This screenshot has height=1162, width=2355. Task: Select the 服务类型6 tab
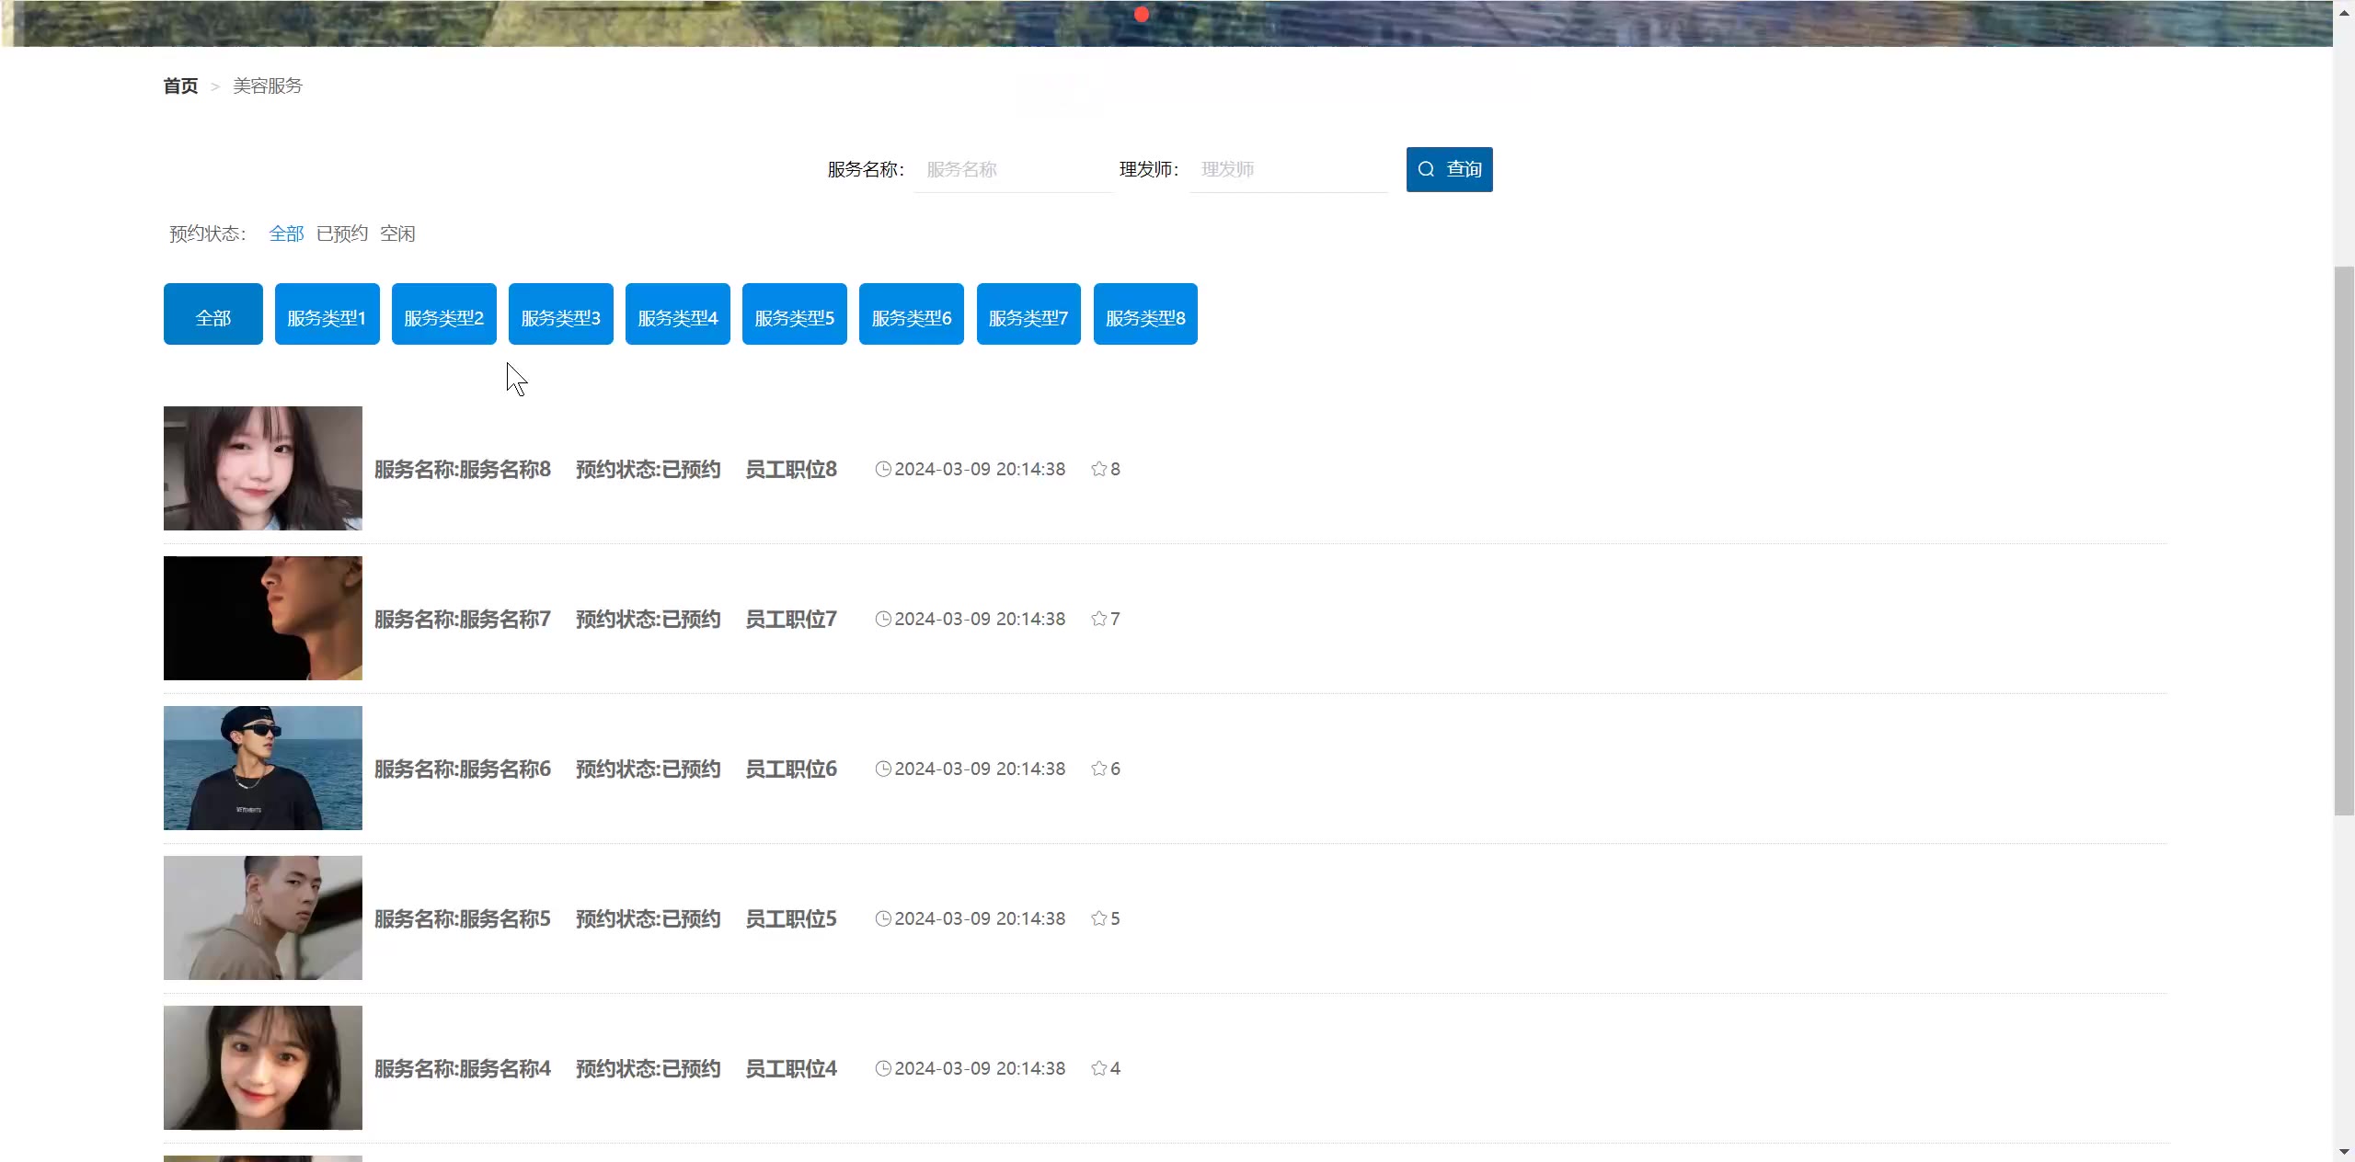point(911,314)
